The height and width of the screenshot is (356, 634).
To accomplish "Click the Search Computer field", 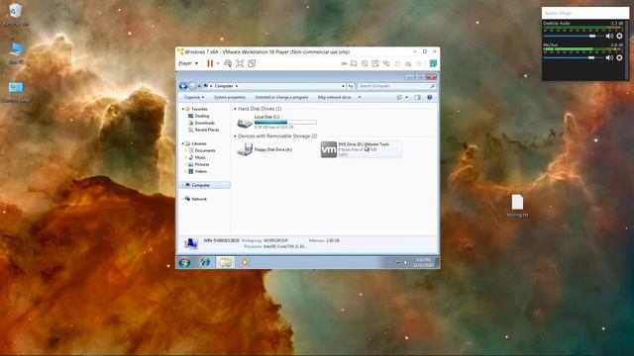I will tap(396, 86).
